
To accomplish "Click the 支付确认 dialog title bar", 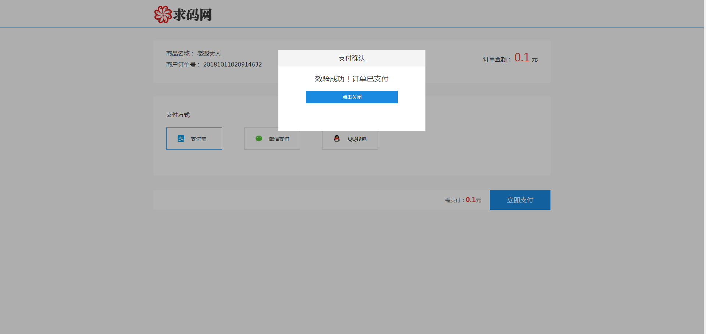I will pos(352,58).
